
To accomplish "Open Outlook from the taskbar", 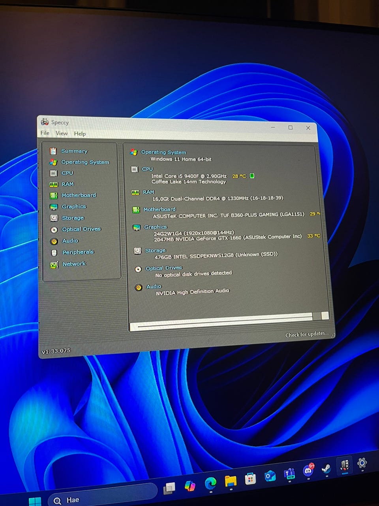I will (270, 476).
